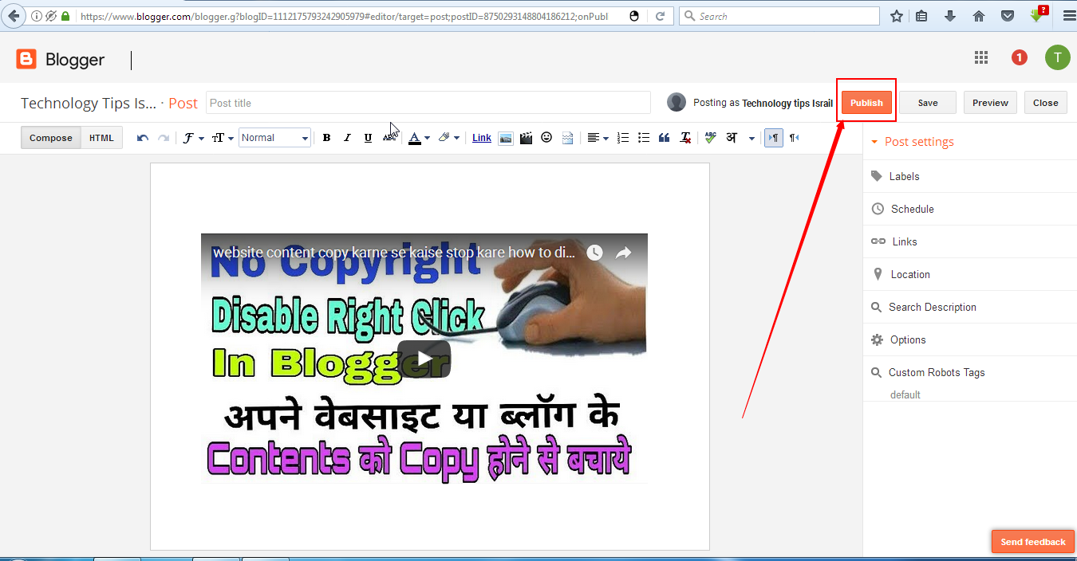Click the Technology Tips blog title link
The height and width of the screenshot is (561, 1077).
tap(89, 103)
